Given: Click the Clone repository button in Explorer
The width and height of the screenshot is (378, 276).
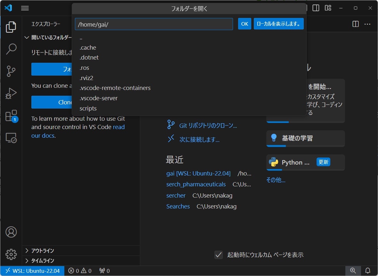Looking at the screenshot, I should [x=52, y=102].
